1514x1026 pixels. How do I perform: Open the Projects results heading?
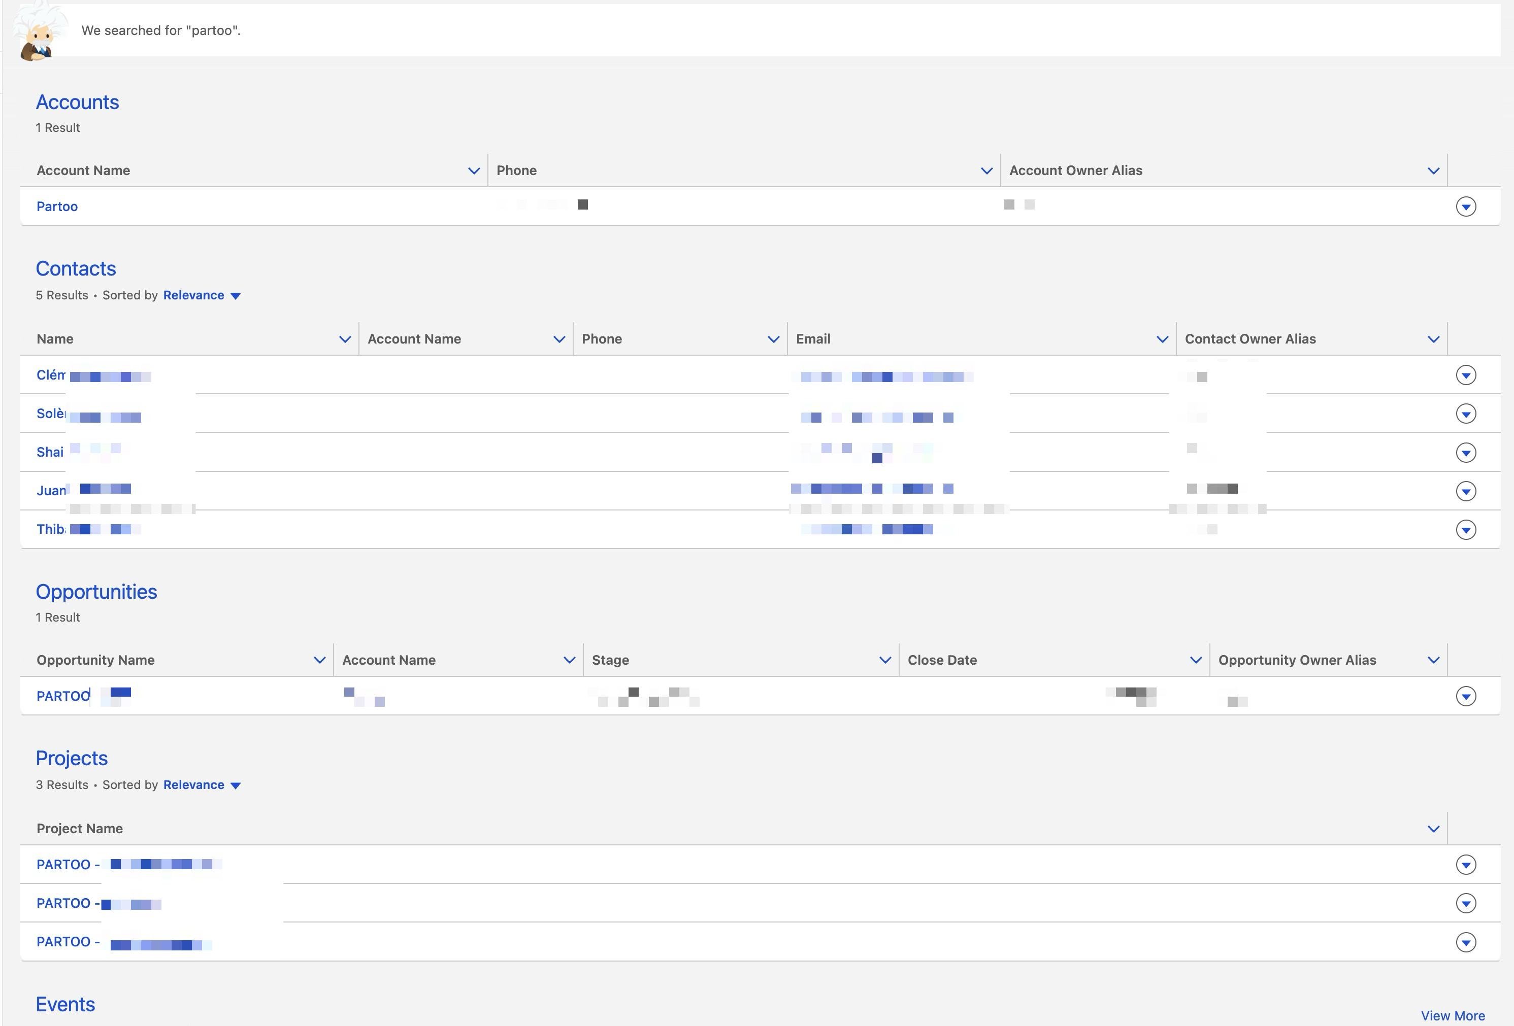pos(72,759)
